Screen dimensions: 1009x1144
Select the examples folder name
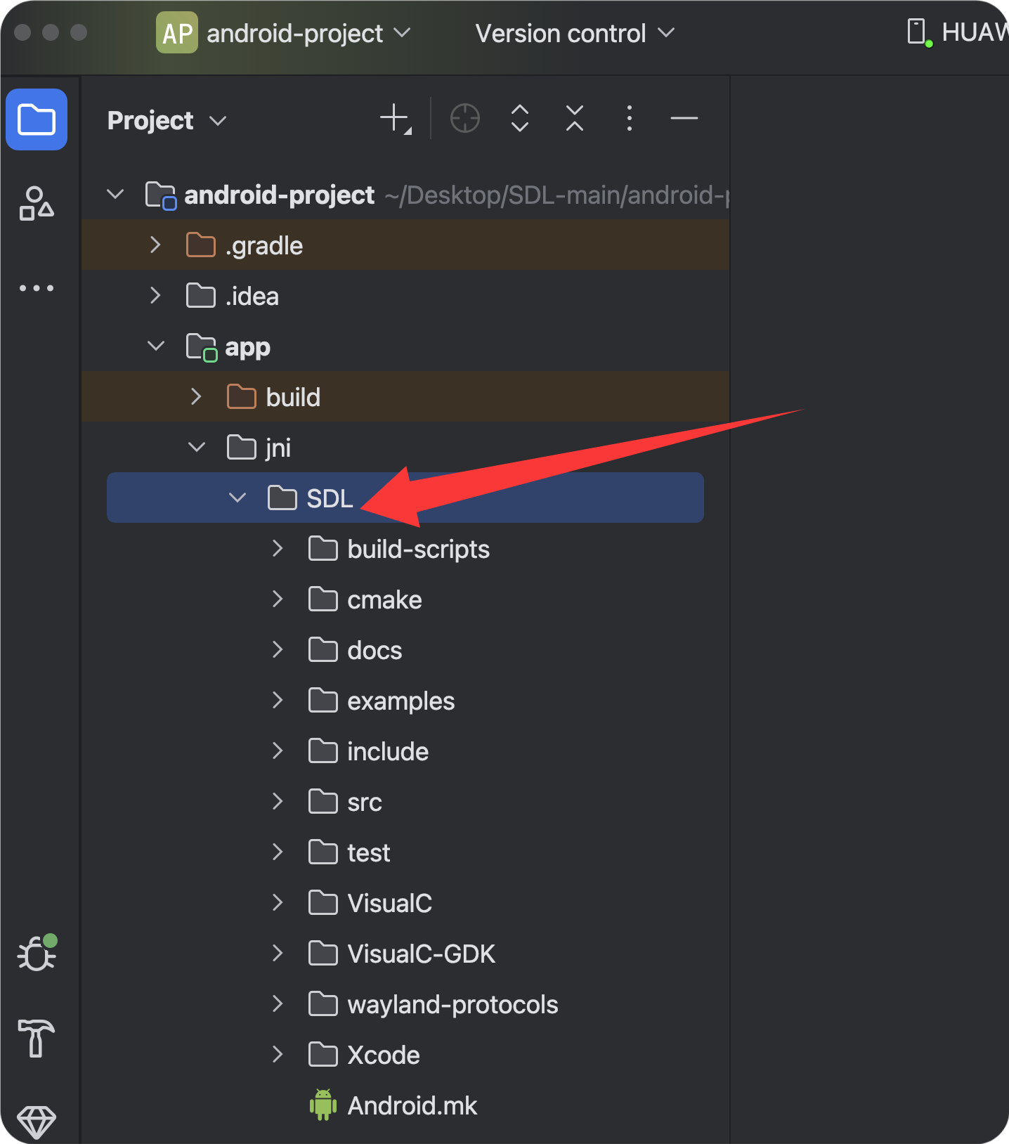pyautogui.click(x=401, y=701)
